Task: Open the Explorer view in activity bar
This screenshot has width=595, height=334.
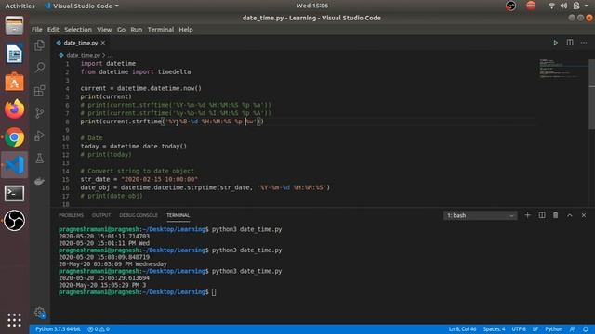Action: [x=39, y=45]
